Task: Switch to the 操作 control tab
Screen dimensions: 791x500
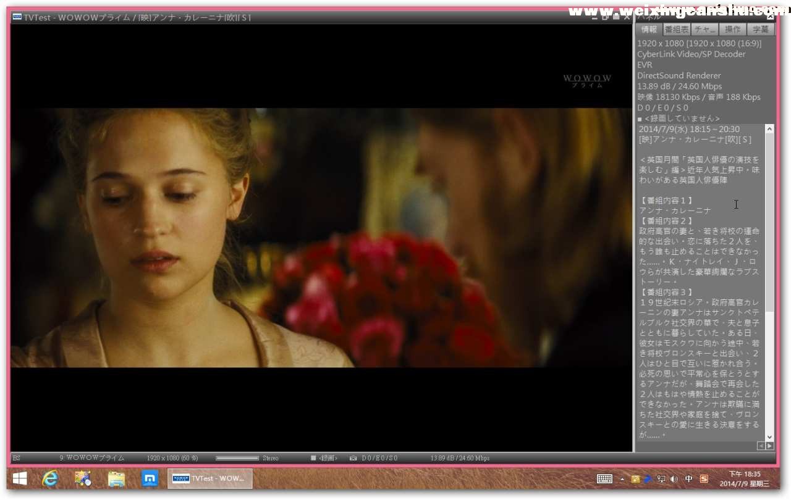Action: tap(733, 30)
